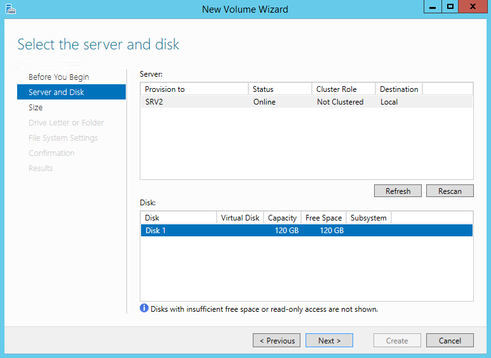
Task: Proceed with the Next button
Action: point(329,340)
